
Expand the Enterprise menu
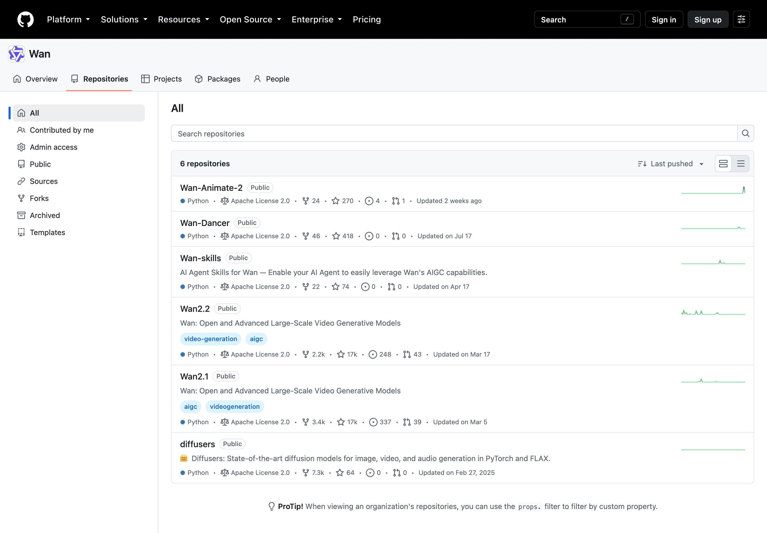pyautogui.click(x=317, y=19)
